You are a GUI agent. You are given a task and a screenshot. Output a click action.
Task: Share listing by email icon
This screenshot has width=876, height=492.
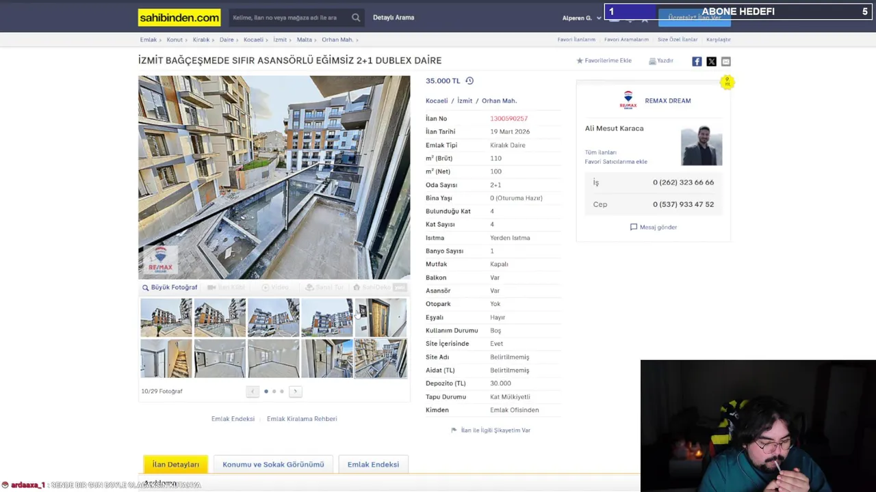point(726,61)
